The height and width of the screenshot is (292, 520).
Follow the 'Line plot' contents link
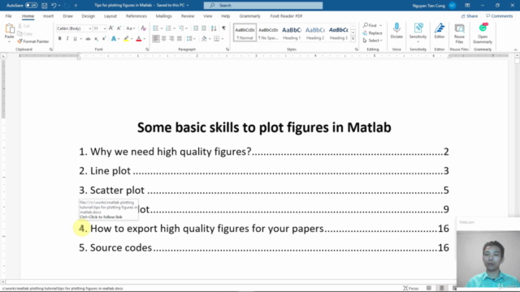263,171
